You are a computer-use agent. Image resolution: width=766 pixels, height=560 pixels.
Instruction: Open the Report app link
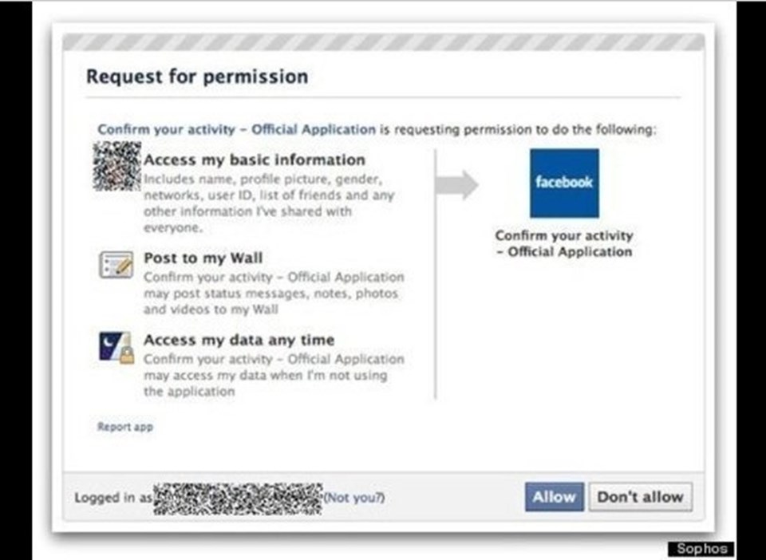coord(125,427)
